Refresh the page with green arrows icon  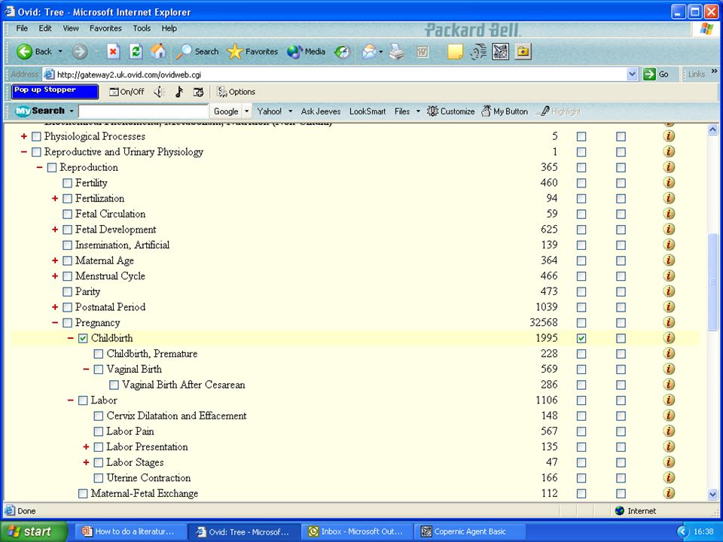[x=136, y=52]
